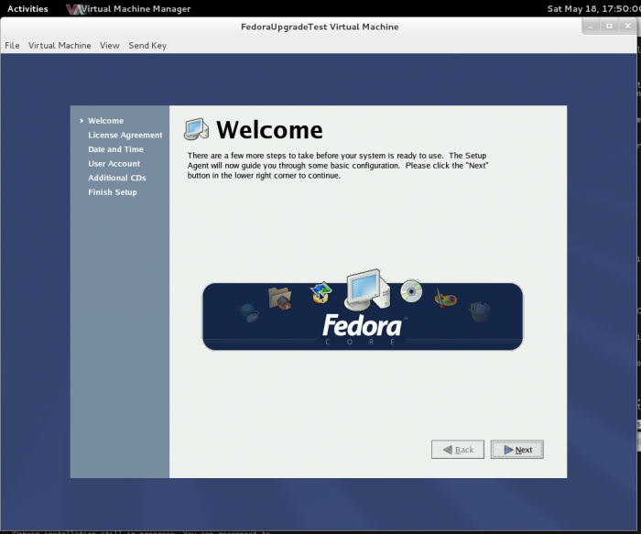Select Date and Time in sidebar
This screenshot has width=641, height=534.
115,149
